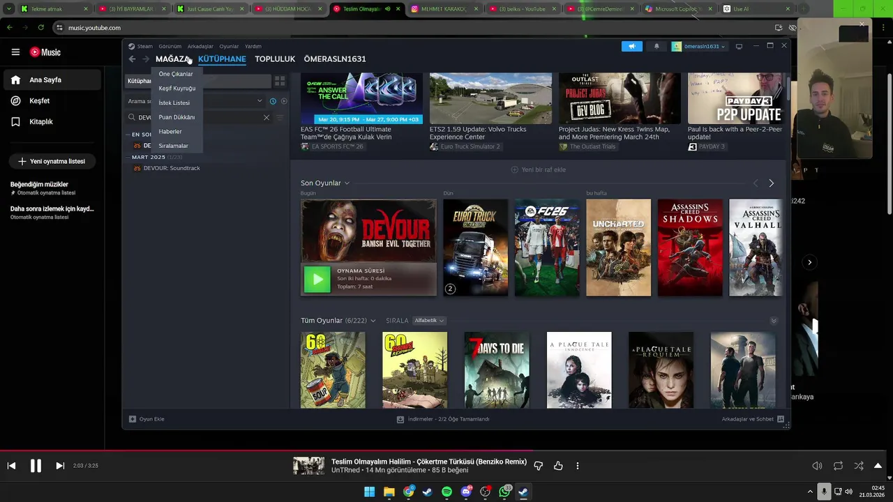Open the TOPLULUK tab
The image size is (893, 502).
[x=275, y=59]
